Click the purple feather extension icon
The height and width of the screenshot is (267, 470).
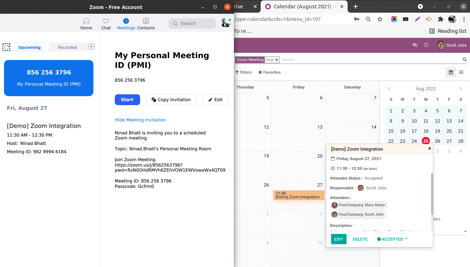tap(417, 19)
